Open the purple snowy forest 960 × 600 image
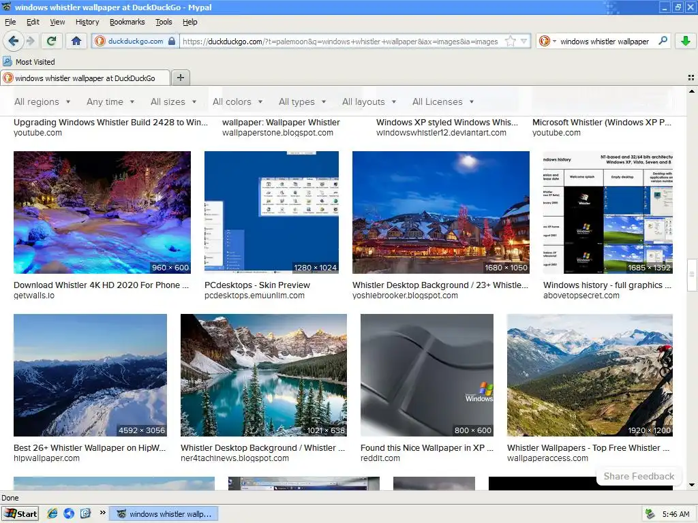Screen dimensions: 698x523 (102, 212)
